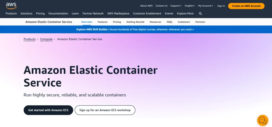This screenshot has width=272, height=127.
Task: Expand the My Account dropdown
Action: (x=206, y=6)
